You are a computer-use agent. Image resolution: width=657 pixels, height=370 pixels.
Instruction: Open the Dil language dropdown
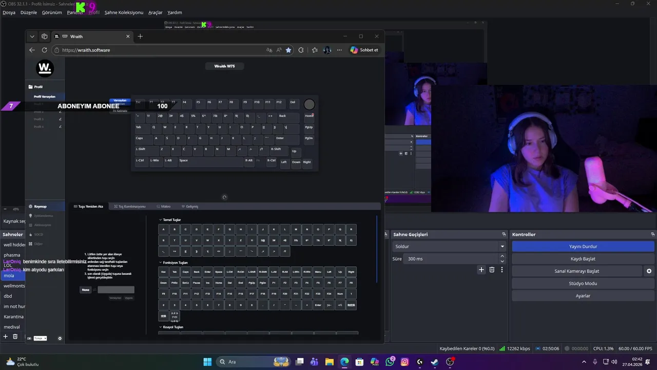39,338
